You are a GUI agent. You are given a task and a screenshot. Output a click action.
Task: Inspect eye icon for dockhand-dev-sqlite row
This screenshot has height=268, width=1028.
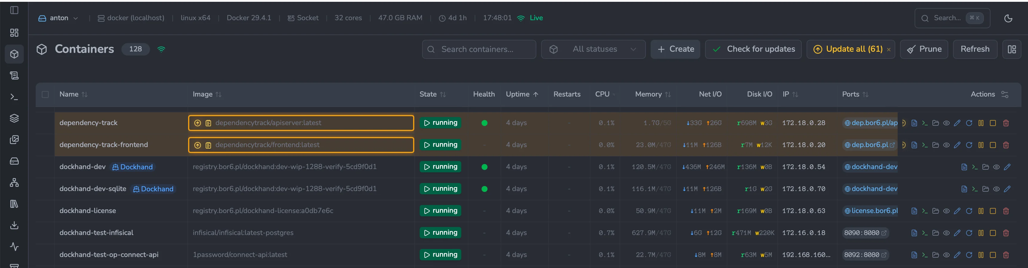coord(996,189)
